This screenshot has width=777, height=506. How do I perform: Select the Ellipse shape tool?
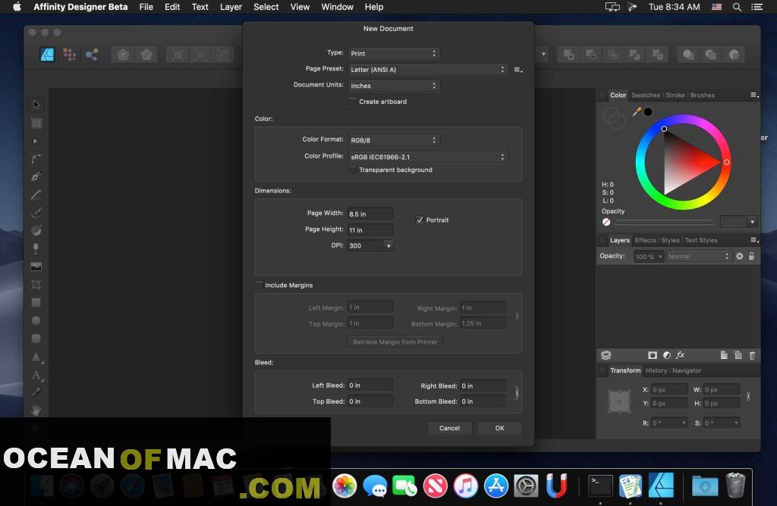click(x=36, y=320)
